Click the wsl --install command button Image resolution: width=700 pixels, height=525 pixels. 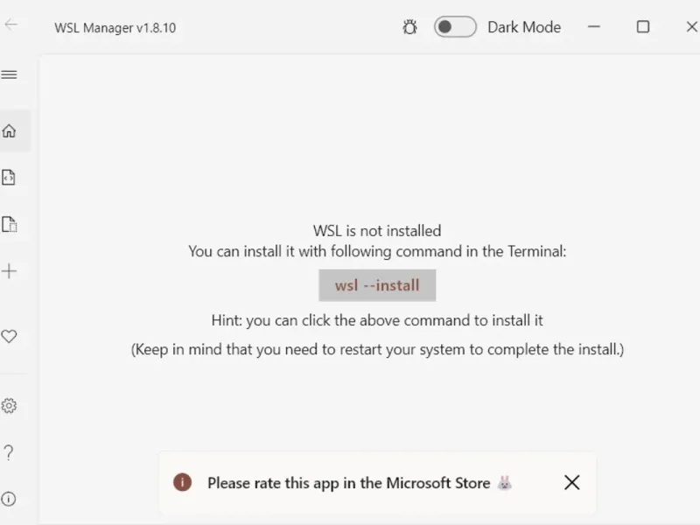[x=377, y=285]
